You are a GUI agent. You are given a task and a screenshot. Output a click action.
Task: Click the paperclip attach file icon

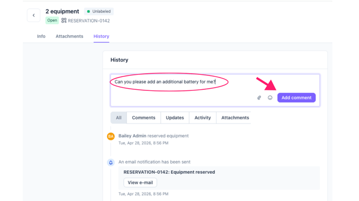click(259, 98)
